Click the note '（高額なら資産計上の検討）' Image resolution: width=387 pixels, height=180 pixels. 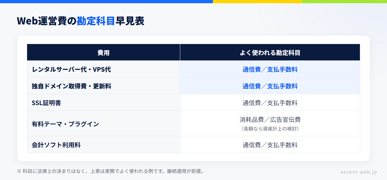click(x=270, y=129)
